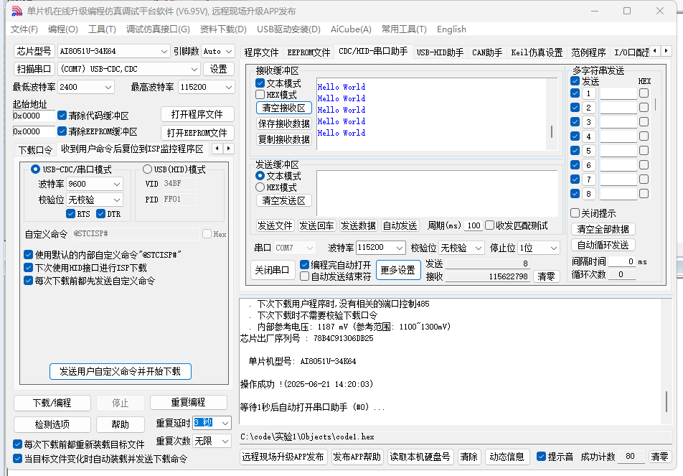The height and width of the screenshot is (476, 683).
Task: Open the AiCube(A) menu
Action: click(351, 29)
